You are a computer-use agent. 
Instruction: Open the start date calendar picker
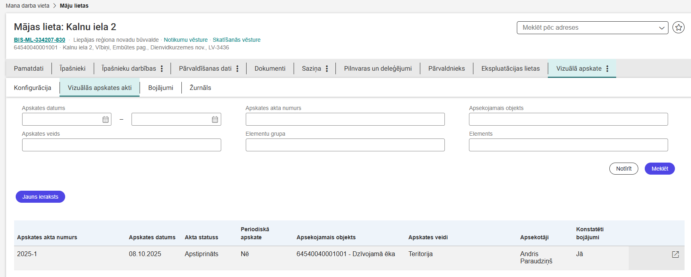pos(105,120)
